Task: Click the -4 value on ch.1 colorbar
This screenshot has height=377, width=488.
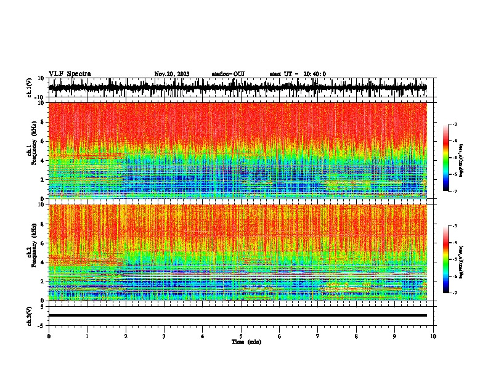Action: (454, 141)
